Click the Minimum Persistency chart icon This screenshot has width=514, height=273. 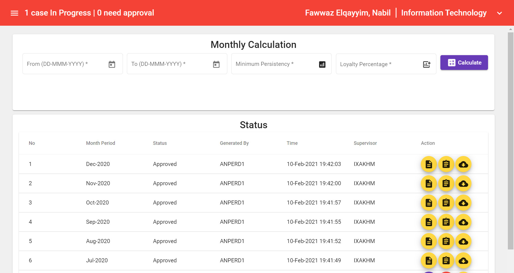coord(322,64)
